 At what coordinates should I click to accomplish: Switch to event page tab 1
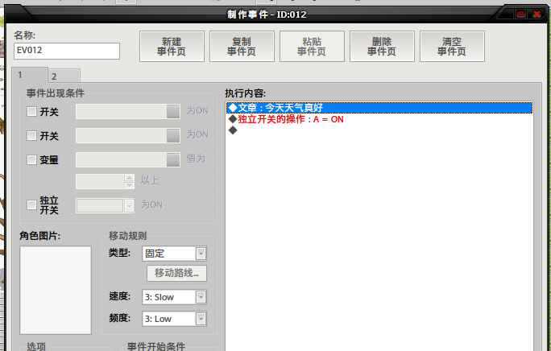coord(30,75)
